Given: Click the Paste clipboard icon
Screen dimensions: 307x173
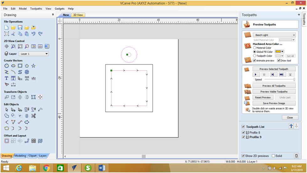Looking at the screenshot, I should point(27,34).
